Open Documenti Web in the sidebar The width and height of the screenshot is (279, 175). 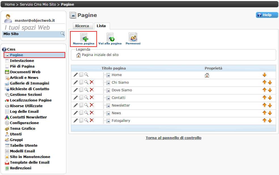tap(25, 72)
